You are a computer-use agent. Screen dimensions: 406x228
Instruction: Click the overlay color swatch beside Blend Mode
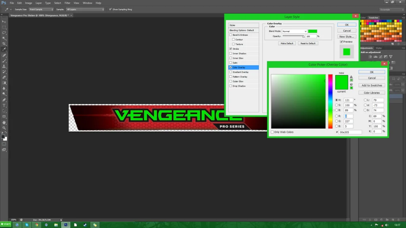click(x=312, y=31)
